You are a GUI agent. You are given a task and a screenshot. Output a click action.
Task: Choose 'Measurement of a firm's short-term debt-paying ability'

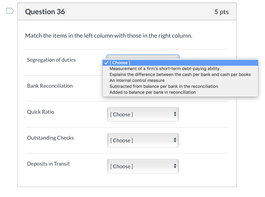[164, 69]
